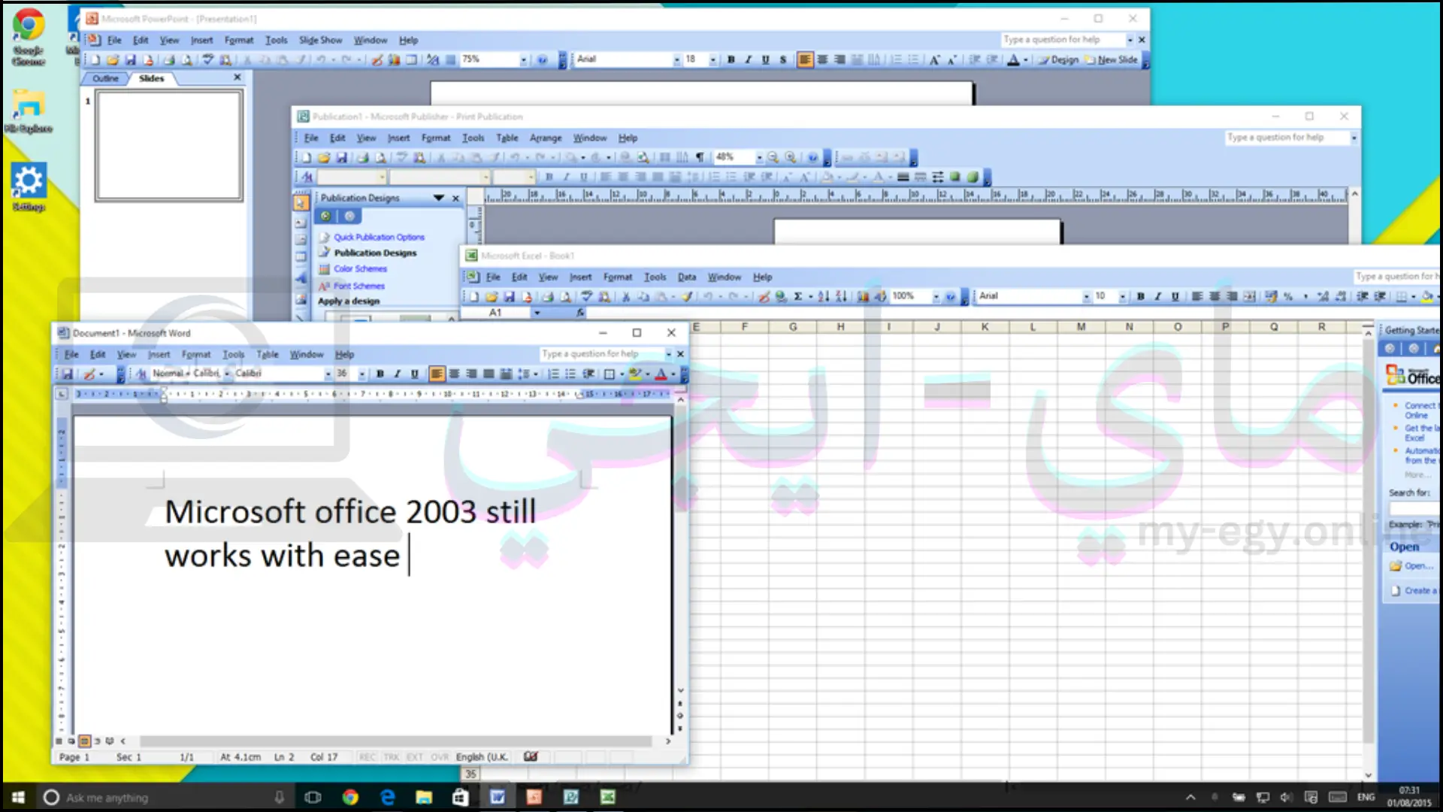Click the numbered list icon in Word
Image resolution: width=1443 pixels, height=812 pixels.
553,374
